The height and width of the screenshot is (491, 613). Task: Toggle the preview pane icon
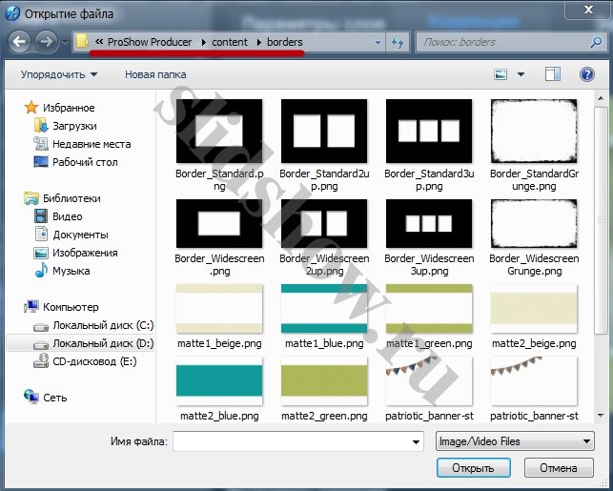553,74
